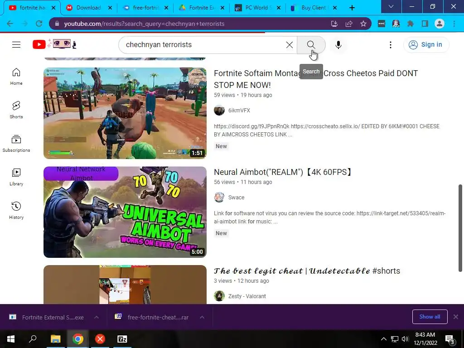
Task: Click the Sign in button
Action: 426,45
